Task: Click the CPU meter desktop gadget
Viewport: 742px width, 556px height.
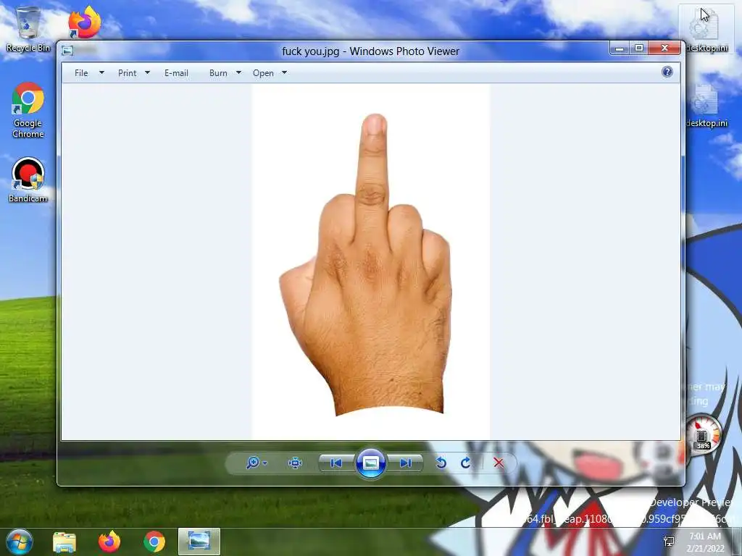Action: 703,435
